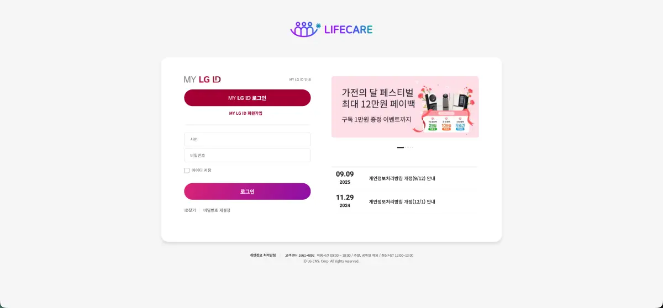Click the LIFECARE logo at top
The width and height of the screenshot is (663, 308).
click(331, 29)
